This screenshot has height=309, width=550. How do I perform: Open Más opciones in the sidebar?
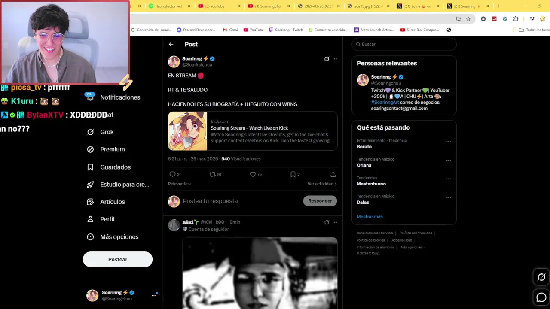113,237
